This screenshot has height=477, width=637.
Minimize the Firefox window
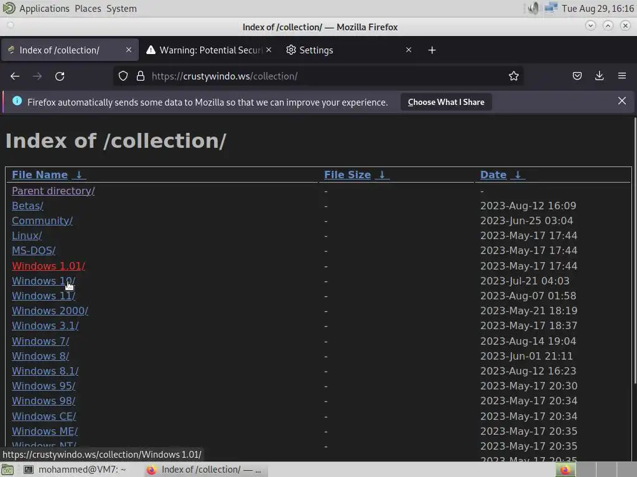pyautogui.click(x=590, y=25)
